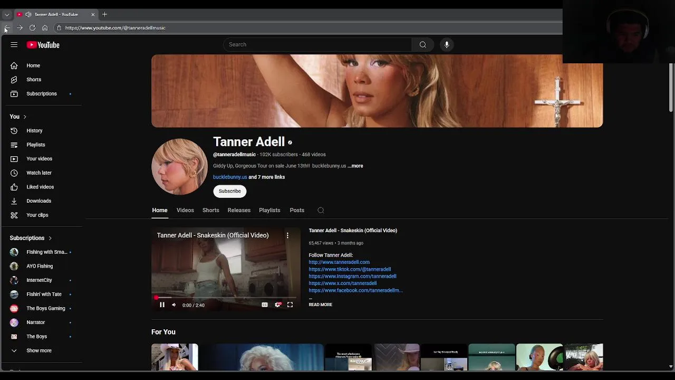
Task: Switch to the channel Playlists tab
Action: (x=269, y=210)
